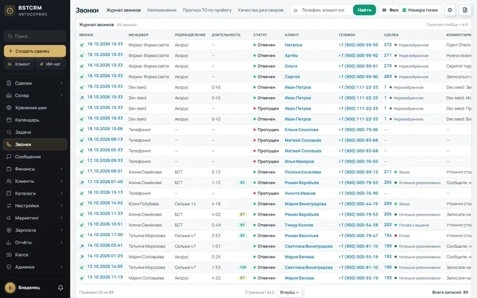Image resolution: width=477 pixels, height=298 pixels.
Task: Sort by ДЛИТЕЛЬНОСТЬ column header
Action: 226,35
